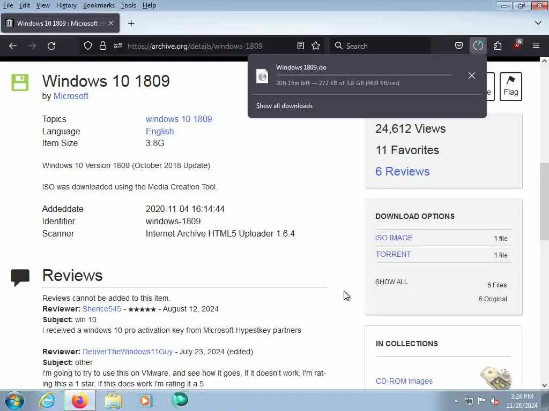Image resolution: width=549 pixels, height=411 pixels.
Task: Open the Pocket save icon
Action: tap(459, 46)
